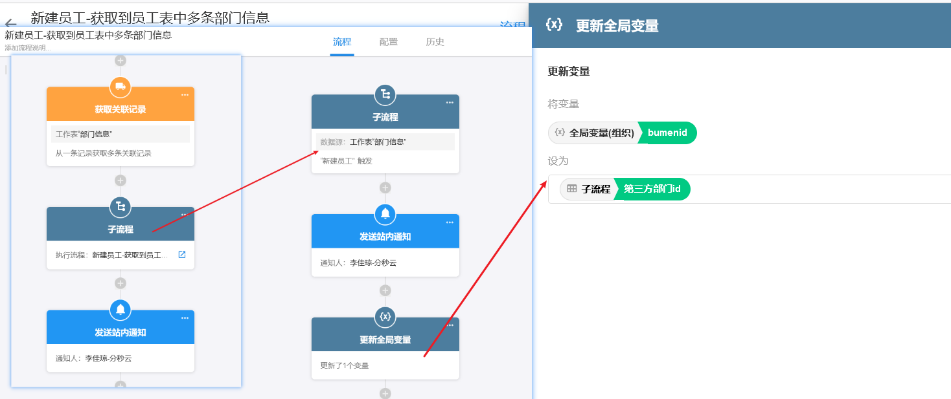Click "新建员工" 触发 text in subprocess card
951x399 pixels.
347,161
